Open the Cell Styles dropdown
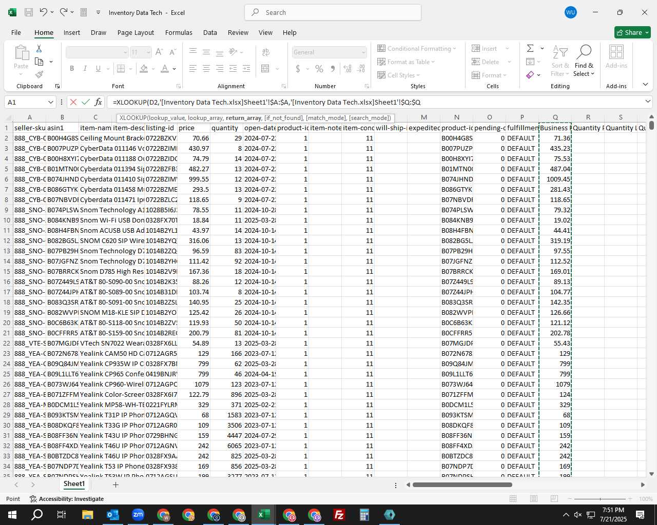The width and height of the screenshot is (657, 525). [399, 75]
